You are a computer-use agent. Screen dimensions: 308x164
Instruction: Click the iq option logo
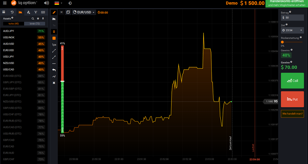click(24, 3)
